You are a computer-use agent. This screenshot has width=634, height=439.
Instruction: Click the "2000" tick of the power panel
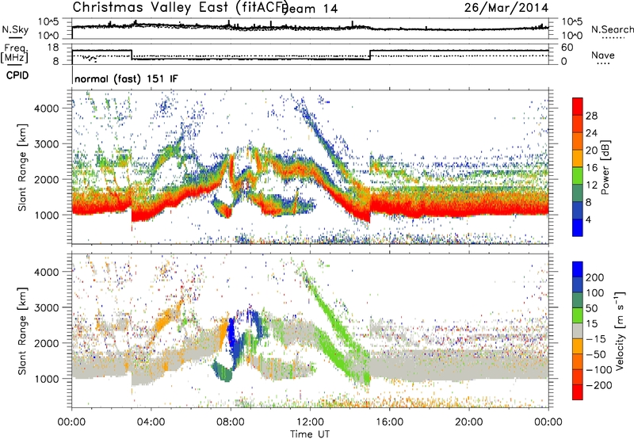click(46, 179)
